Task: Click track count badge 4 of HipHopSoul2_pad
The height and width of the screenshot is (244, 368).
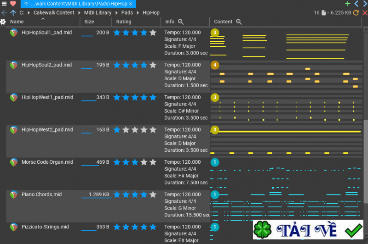Action: coord(215,65)
